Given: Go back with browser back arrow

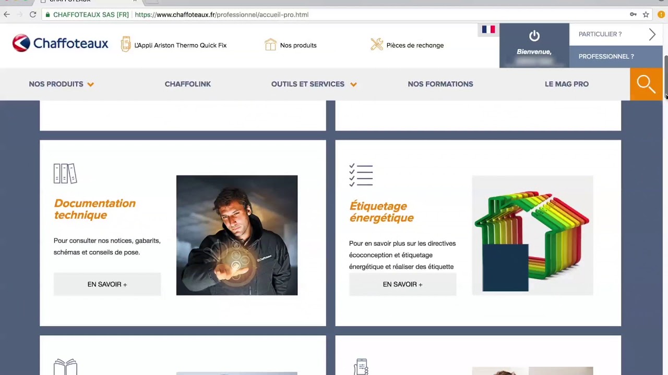Looking at the screenshot, I should 7,15.
